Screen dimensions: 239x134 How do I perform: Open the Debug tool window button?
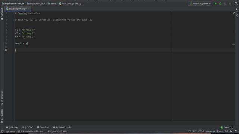click(x=12, y=127)
